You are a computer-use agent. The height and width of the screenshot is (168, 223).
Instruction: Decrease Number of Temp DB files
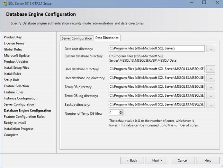coord(121,114)
